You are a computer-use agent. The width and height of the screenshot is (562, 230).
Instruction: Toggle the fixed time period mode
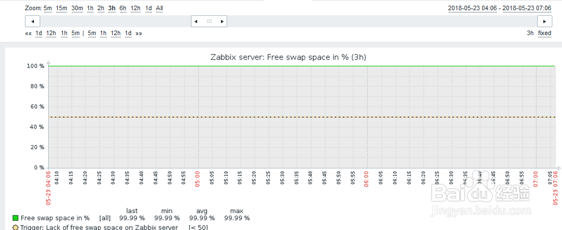click(x=544, y=33)
